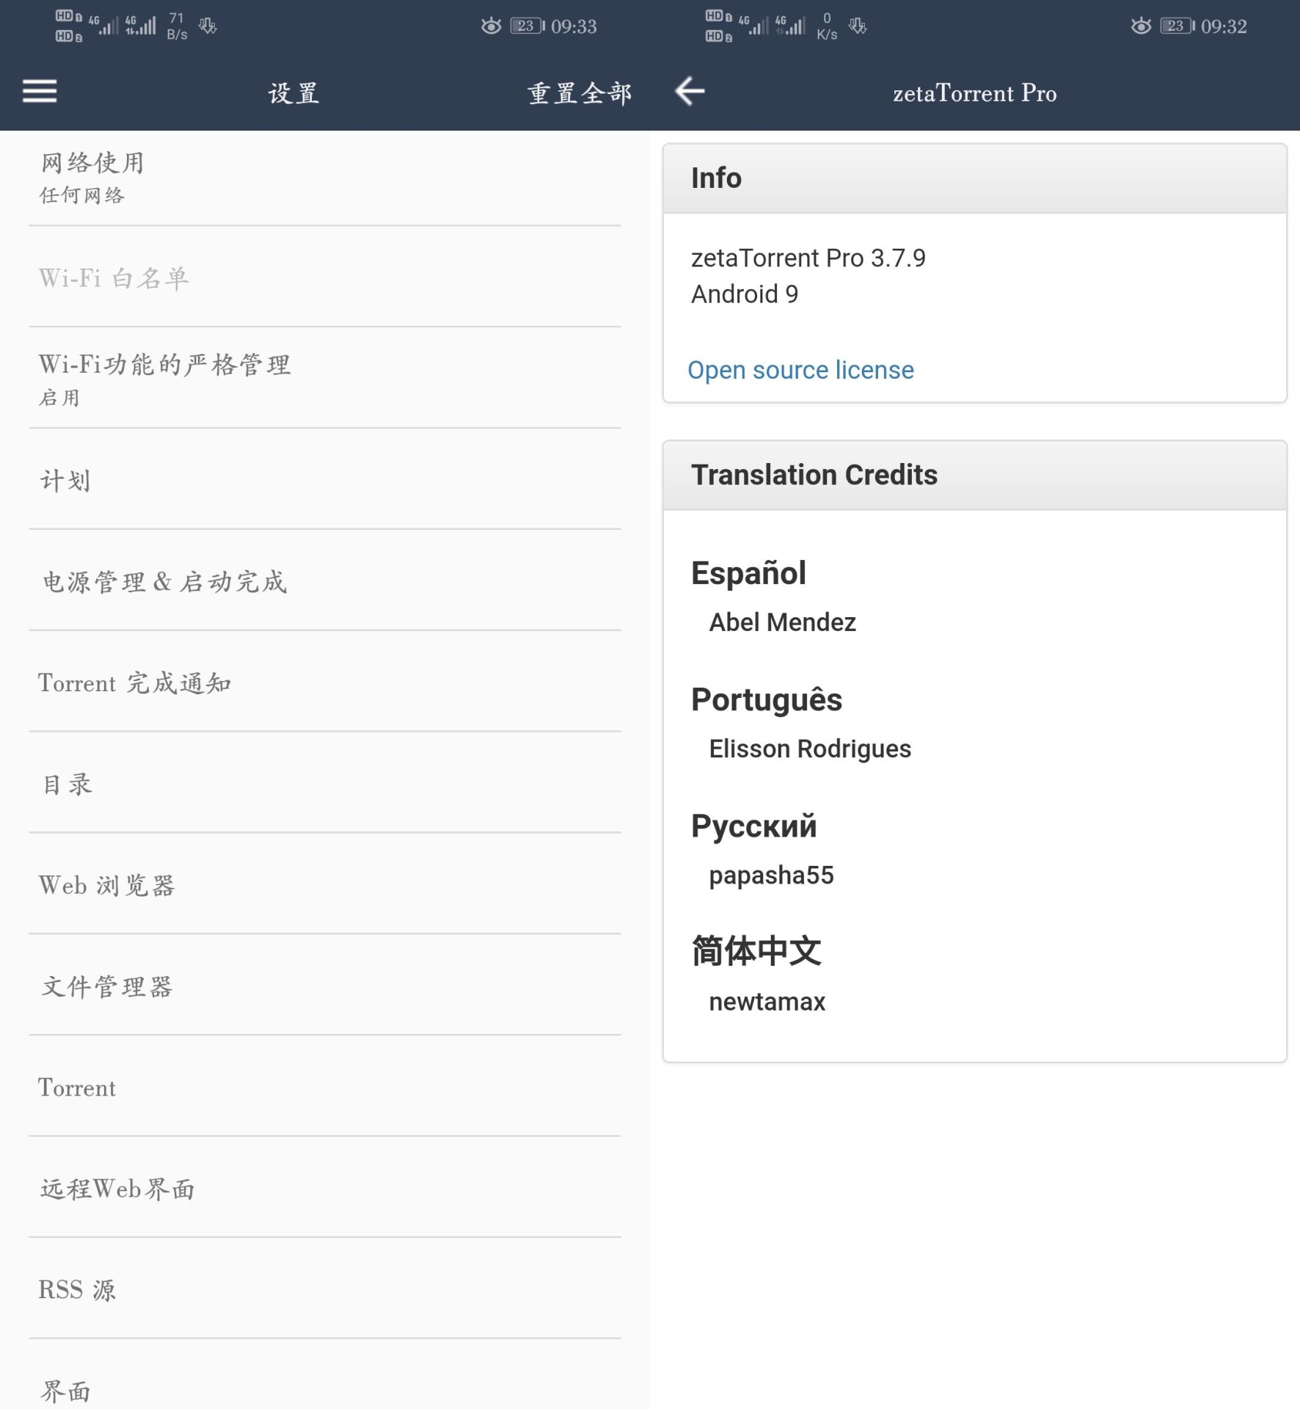
Task: Open Torrent 完成通知 settings
Action: click(x=324, y=682)
